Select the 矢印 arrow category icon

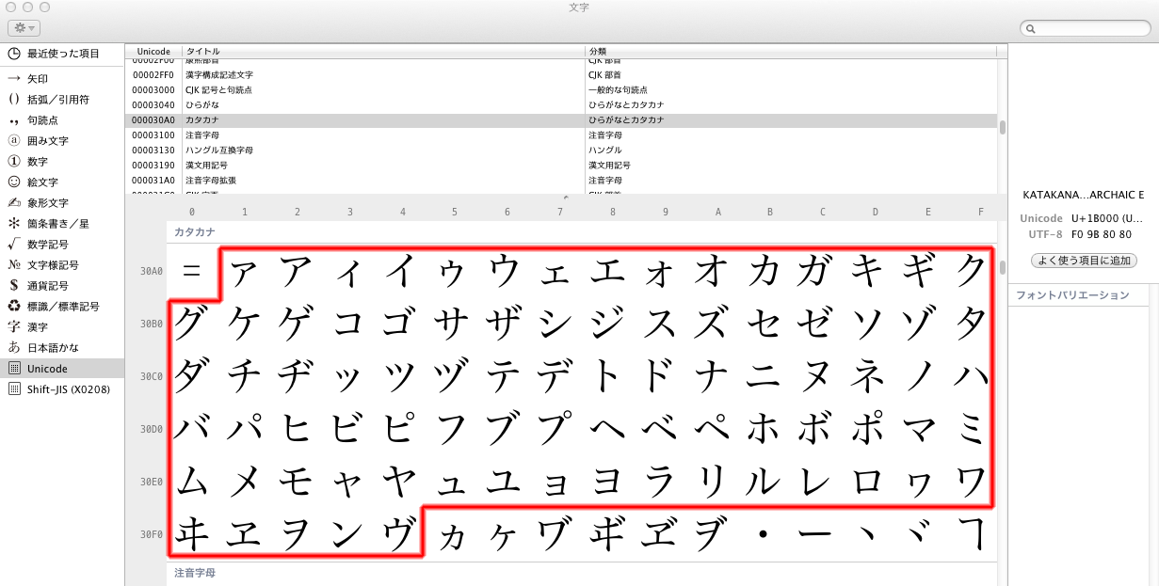(x=14, y=79)
